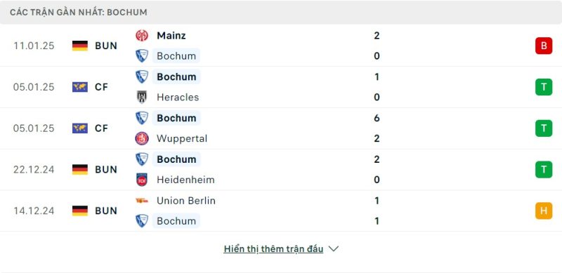Click the BUN label on the 22.12.24 match

(x=106, y=169)
